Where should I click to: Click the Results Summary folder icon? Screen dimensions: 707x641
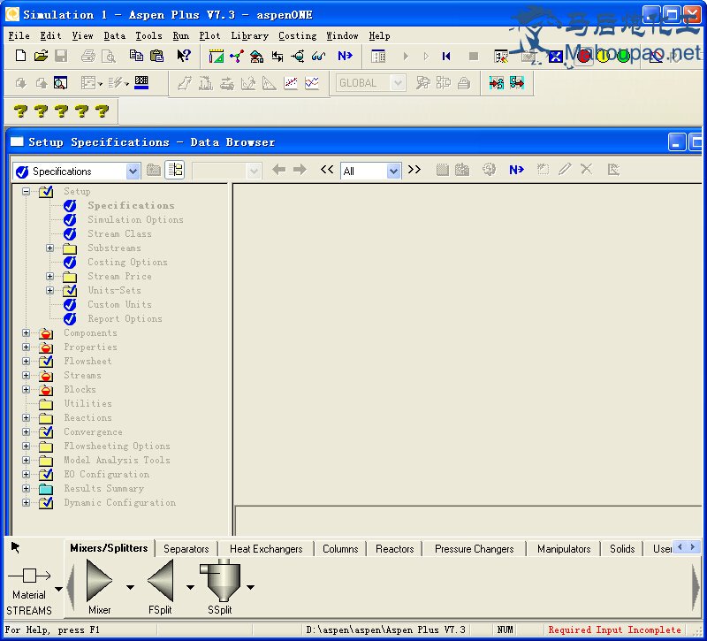click(46, 489)
